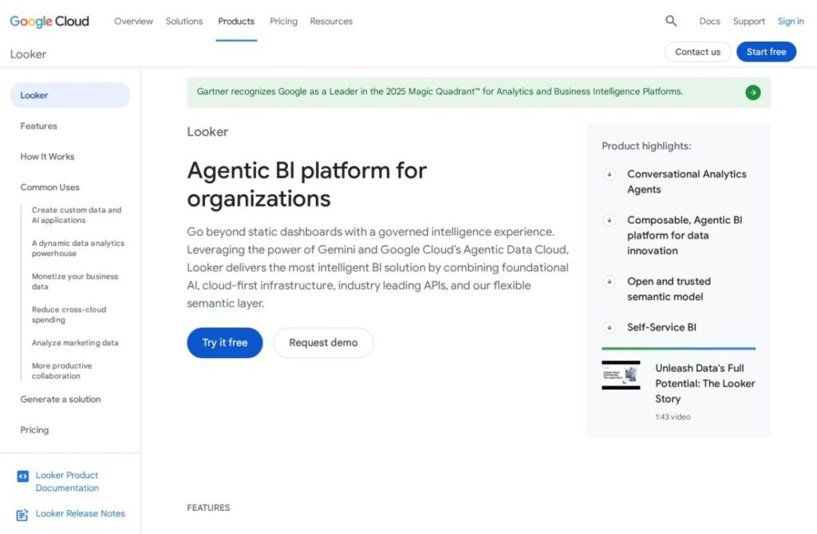Screen dimensions: 817x534
Task: Go to Features in sidebar
Action: 38,126
